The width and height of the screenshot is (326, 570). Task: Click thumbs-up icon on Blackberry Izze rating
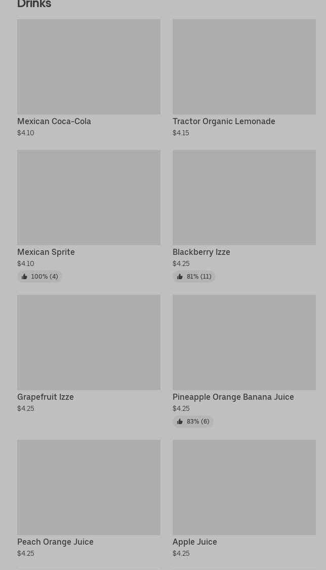tap(180, 277)
